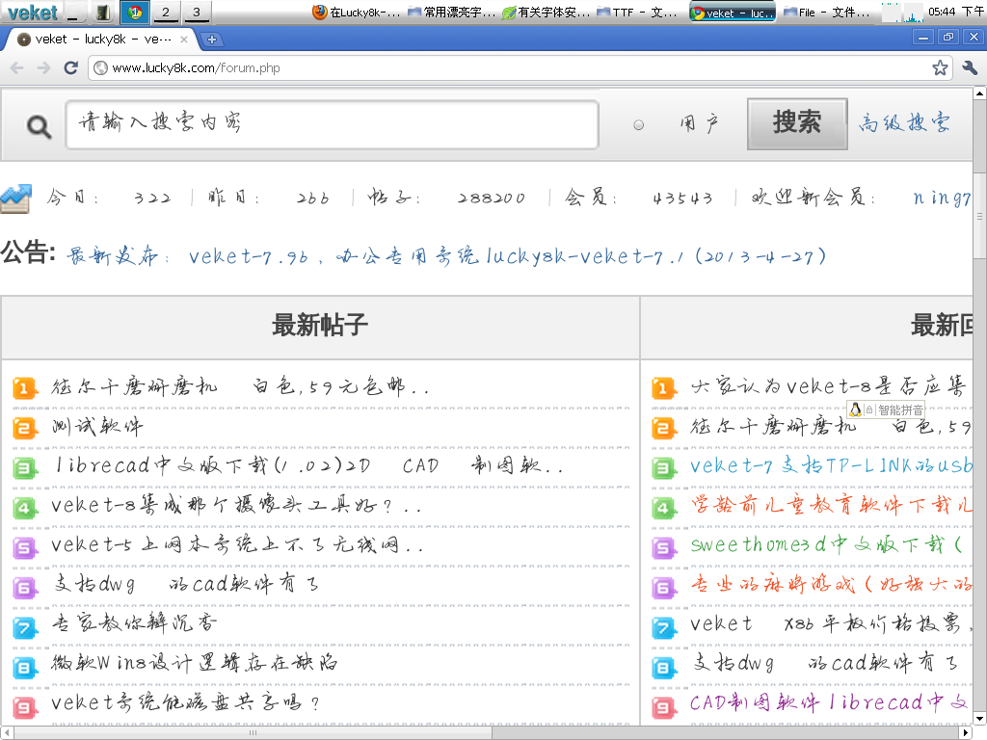The image size is (987, 740).
Task: Open the green sweethome3d中文版下载 reply thread
Action: pyautogui.click(x=826, y=544)
